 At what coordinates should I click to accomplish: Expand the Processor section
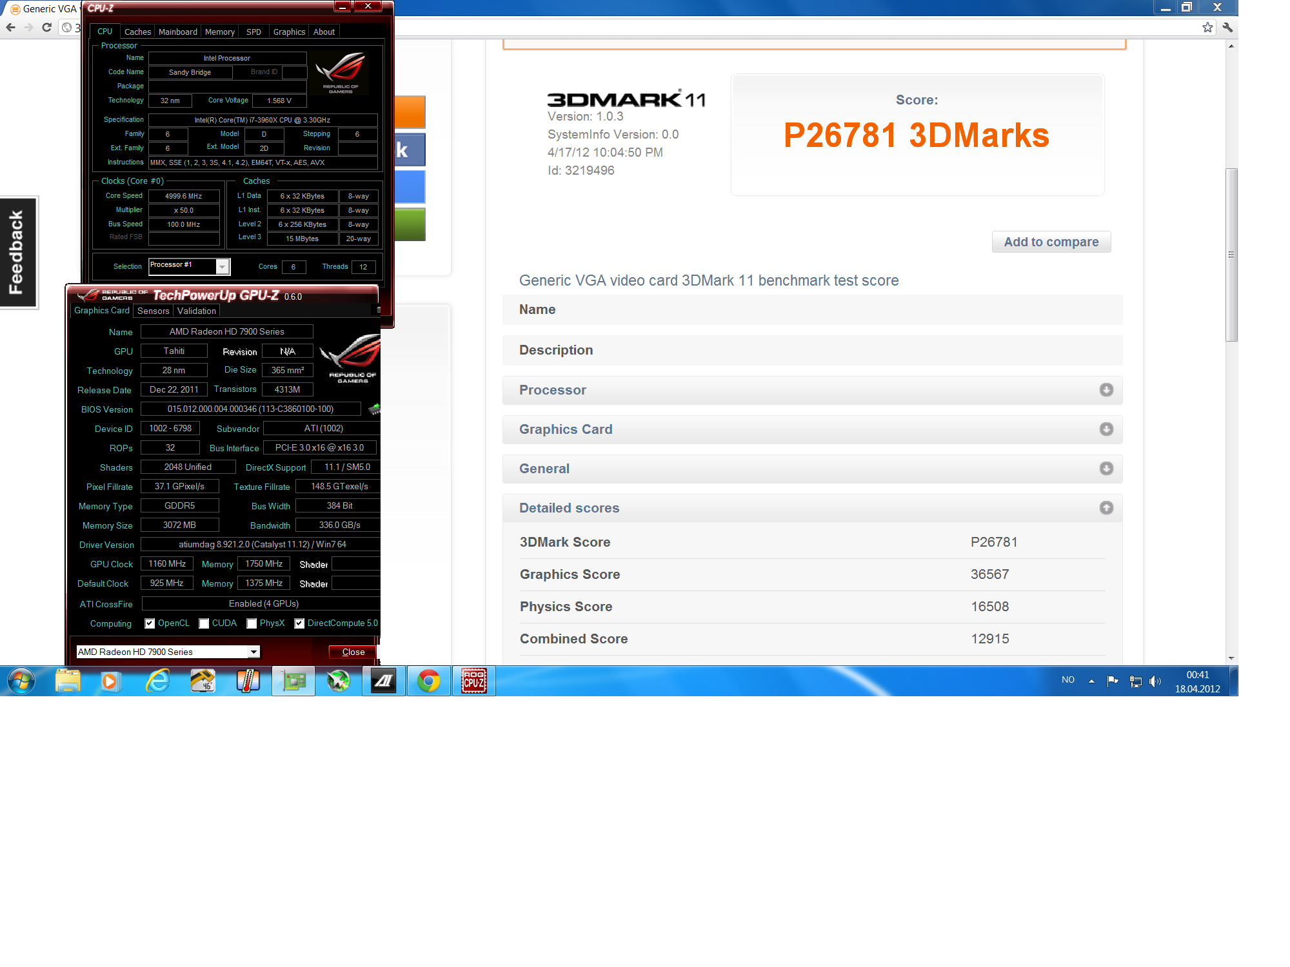point(812,390)
